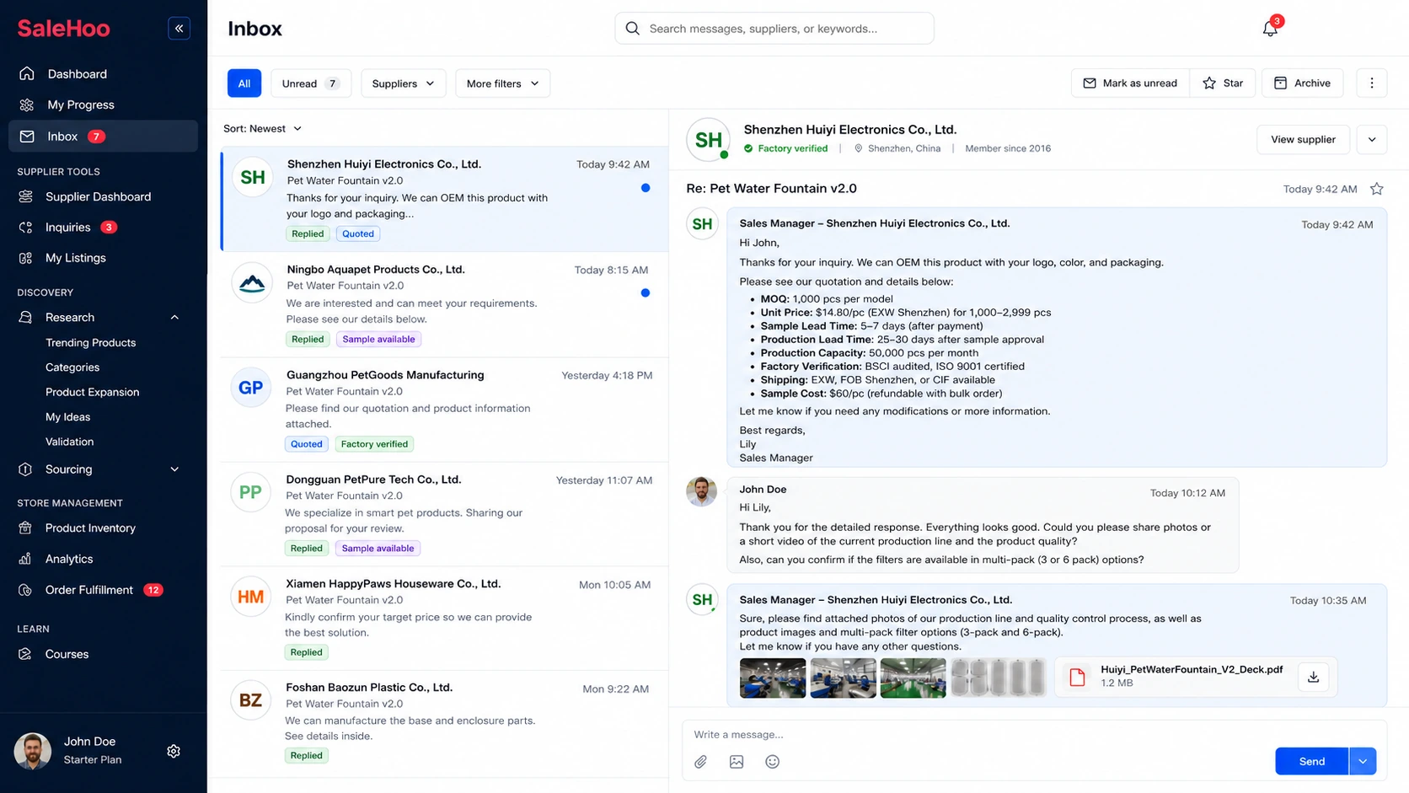Open the second production line photo thumbnail
Screen dimensions: 1409x793
[x=843, y=678]
